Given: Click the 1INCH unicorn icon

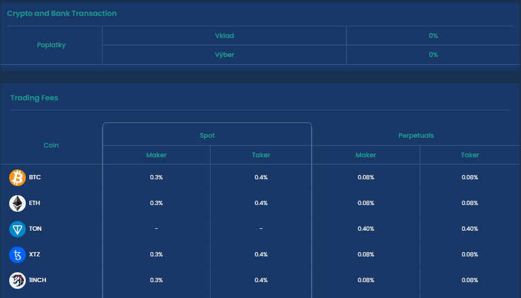Looking at the screenshot, I should click(x=17, y=280).
